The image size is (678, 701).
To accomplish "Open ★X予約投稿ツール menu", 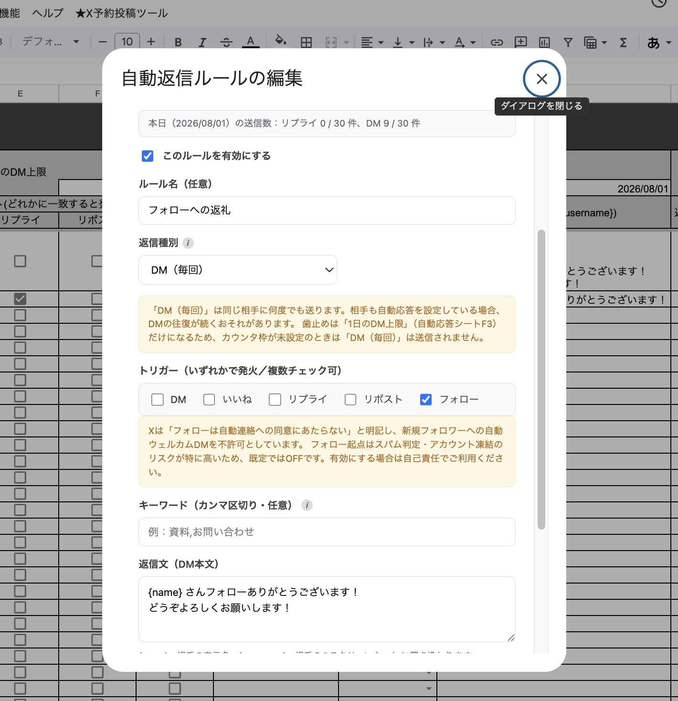I will [122, 13].
